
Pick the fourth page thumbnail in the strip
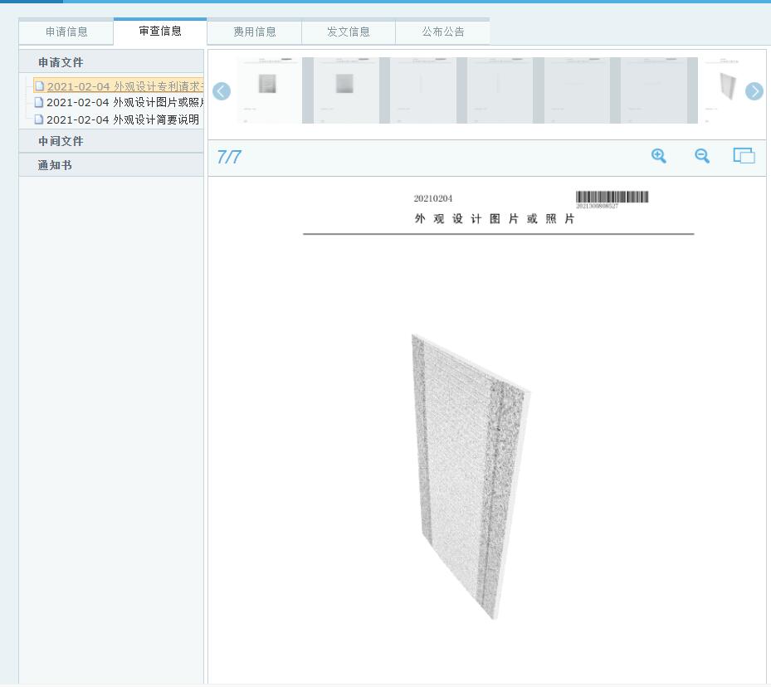pos(499,90)
